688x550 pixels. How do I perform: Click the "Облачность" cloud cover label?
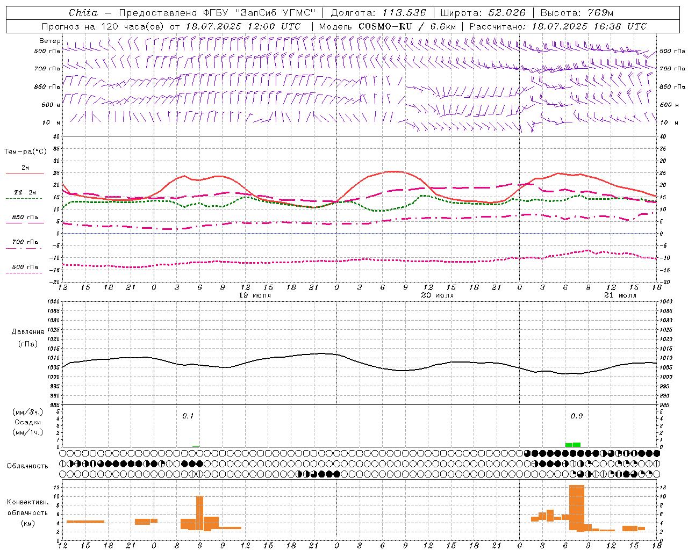27,466
